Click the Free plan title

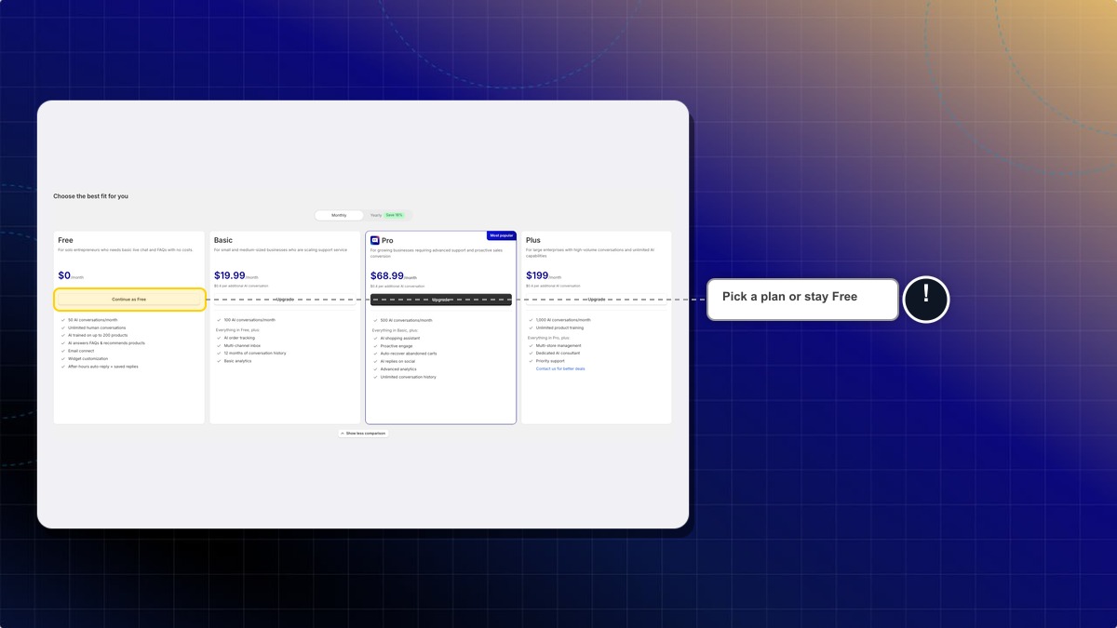[65, 240]
